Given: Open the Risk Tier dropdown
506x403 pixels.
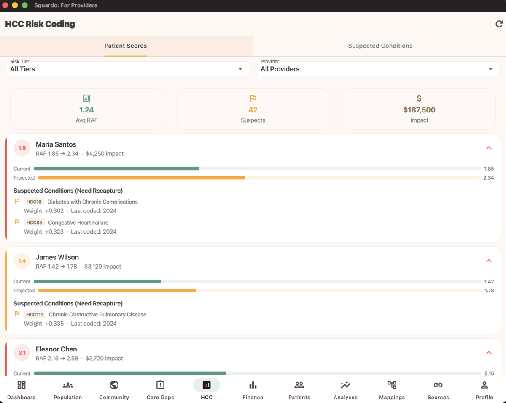Looking at the screenshot, I should pos(127,68).
